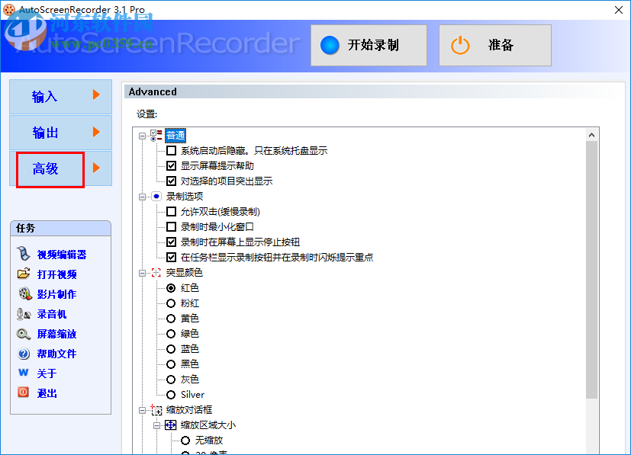The image size is (631, 455).
Task: Collapse the 普通 settings tree node
Action: (x=143, y=135)
